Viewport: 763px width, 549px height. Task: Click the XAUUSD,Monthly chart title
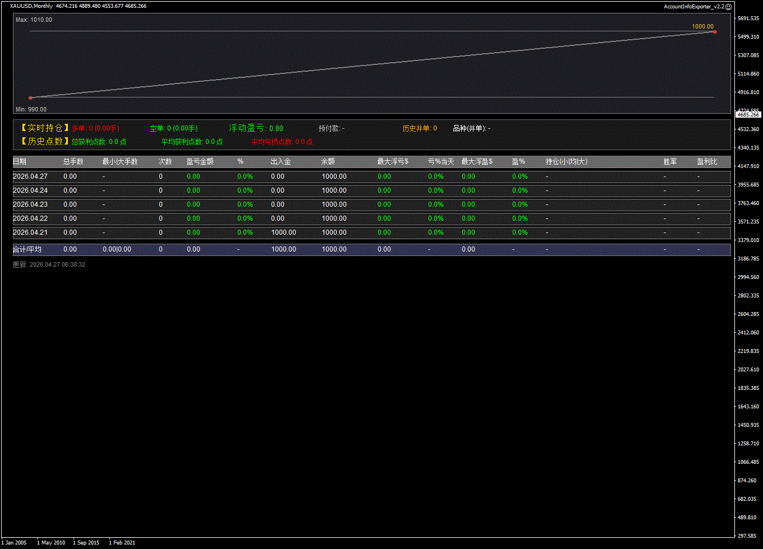click(31, 6)
